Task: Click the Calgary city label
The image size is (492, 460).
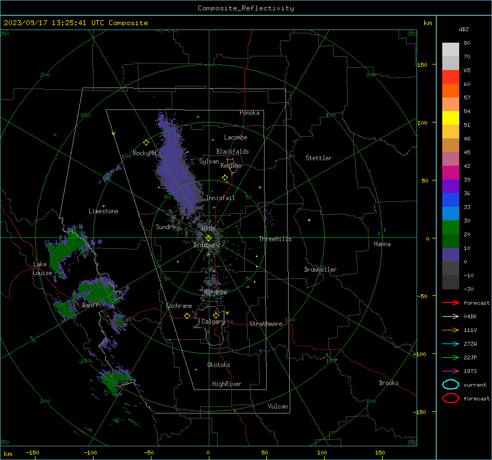Action: tap(213, 322)
